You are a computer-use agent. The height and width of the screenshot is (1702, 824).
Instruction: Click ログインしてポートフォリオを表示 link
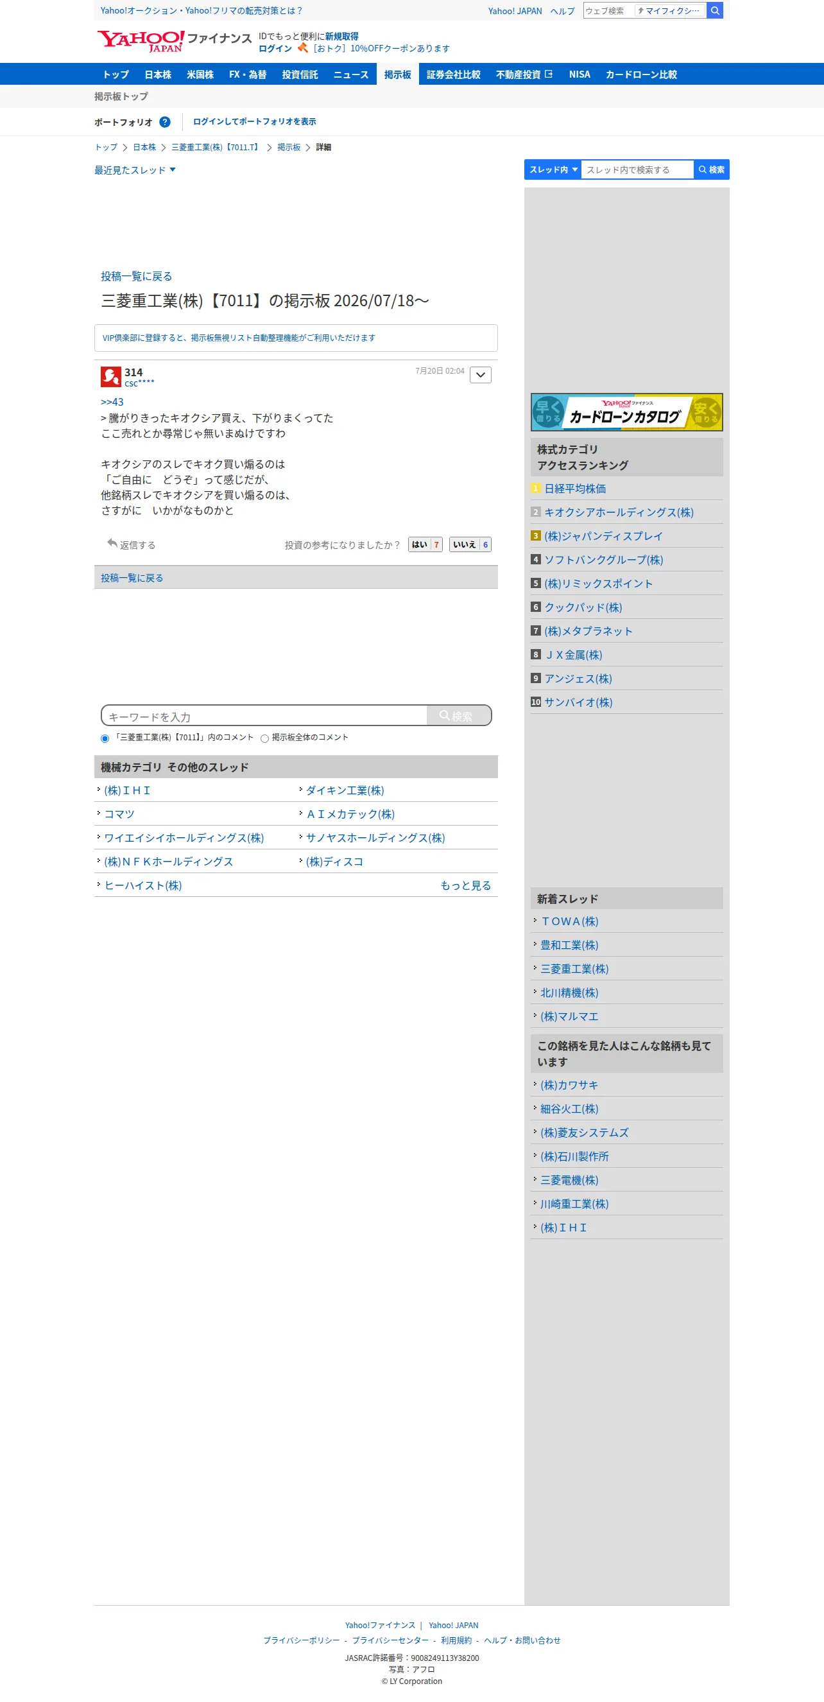[254, 121]
